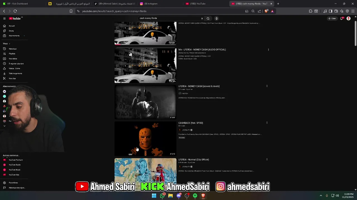This screenshot has width=357, height=200.
Task: Open options for Mix - LFERDA MONEY CASH
Action: click(x=268, y=50)
